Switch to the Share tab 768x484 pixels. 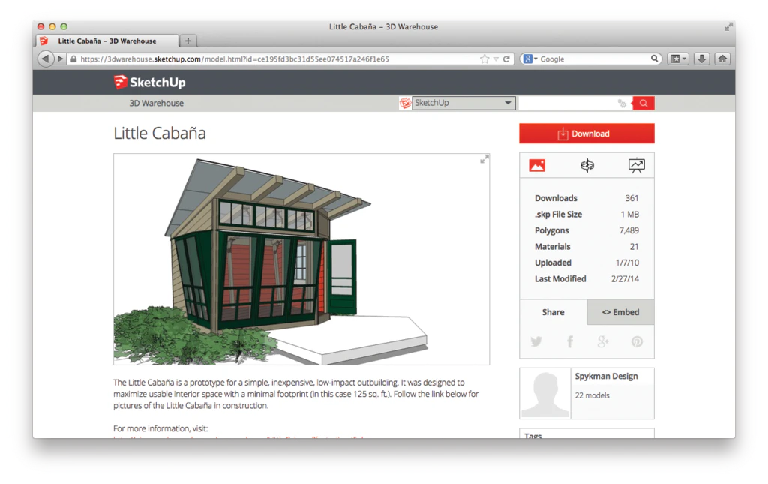pos(553,312)
